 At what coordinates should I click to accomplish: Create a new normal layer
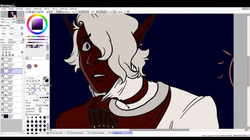pyautogui.click(x=3, y=52)
